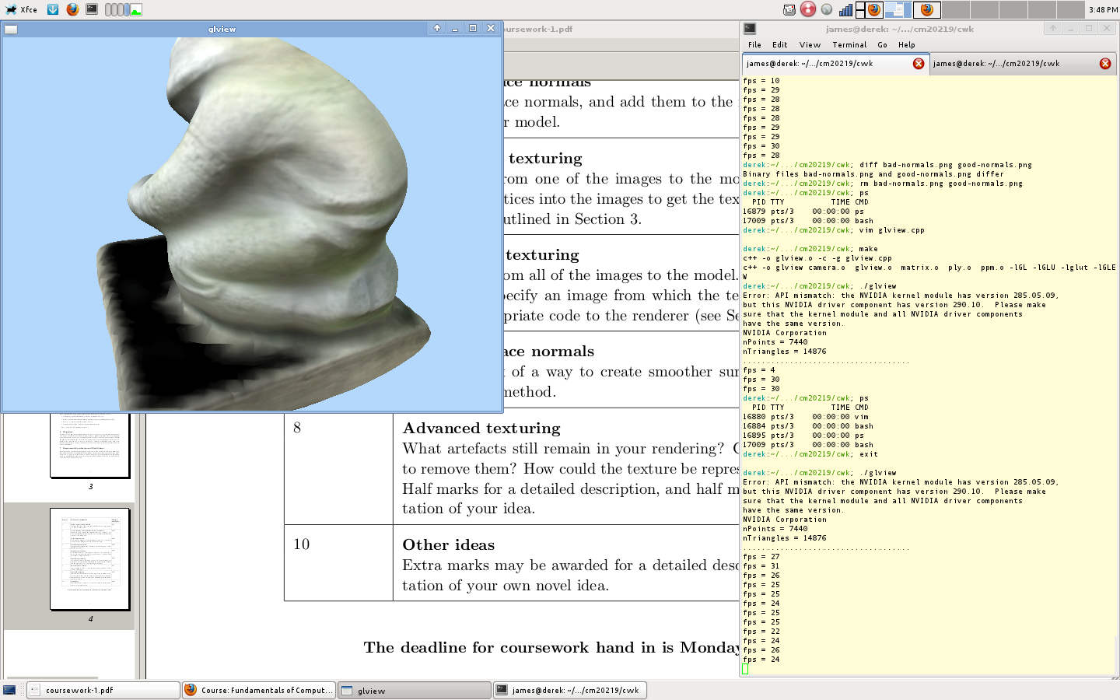
Task: Click the '16884 pts/3 bash' process row
Action: pyautogui.click(x=808, y=426)
